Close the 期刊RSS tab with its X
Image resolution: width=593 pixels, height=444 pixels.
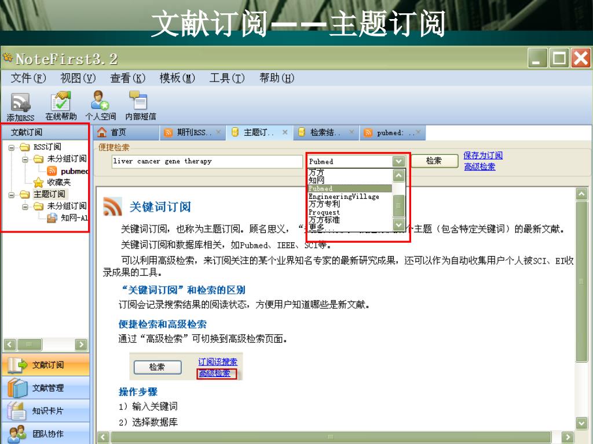pos(218,132)
